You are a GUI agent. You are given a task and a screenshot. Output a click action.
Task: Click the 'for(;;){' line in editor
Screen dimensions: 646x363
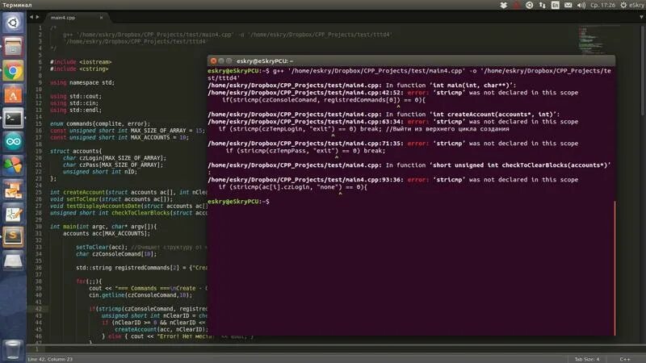[89, 282]
